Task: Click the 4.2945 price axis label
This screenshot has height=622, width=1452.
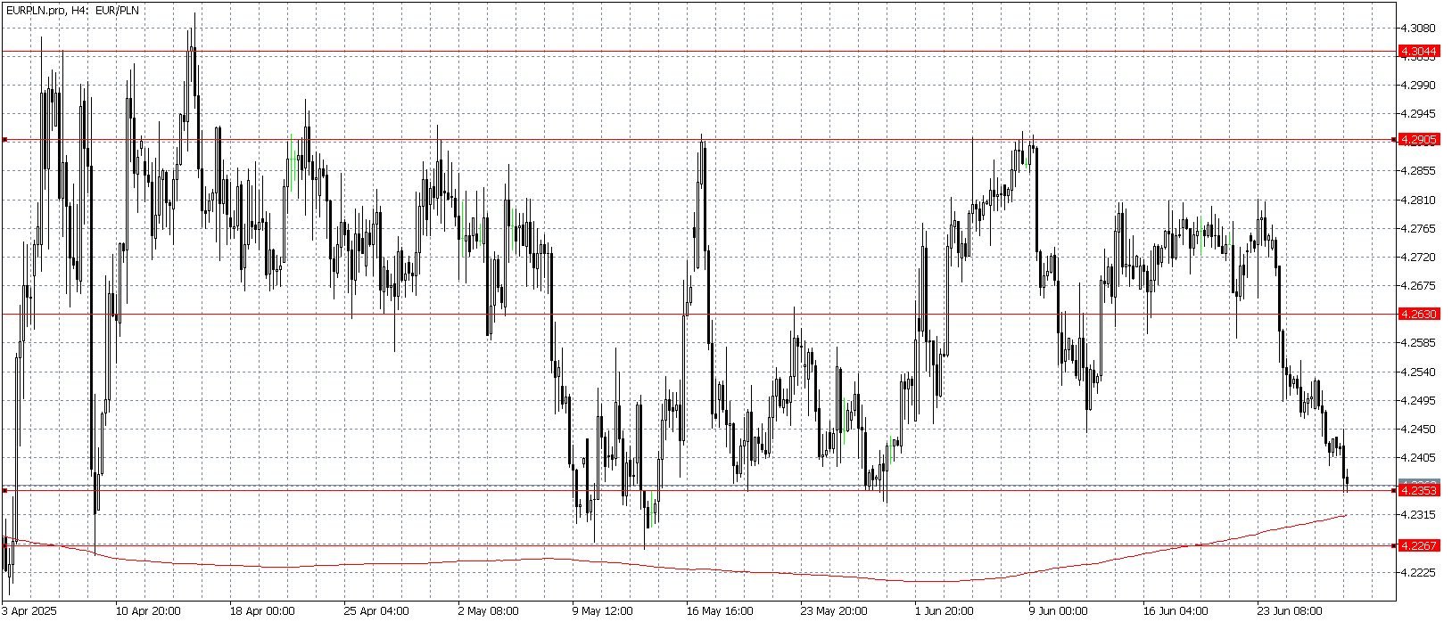Action: (x=1418, y=114)
